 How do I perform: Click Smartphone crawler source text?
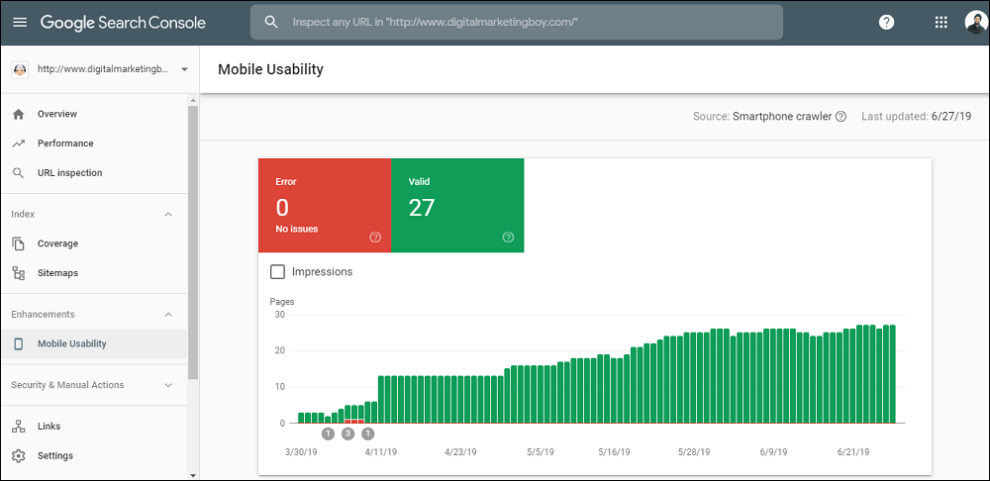coord(782,116)
